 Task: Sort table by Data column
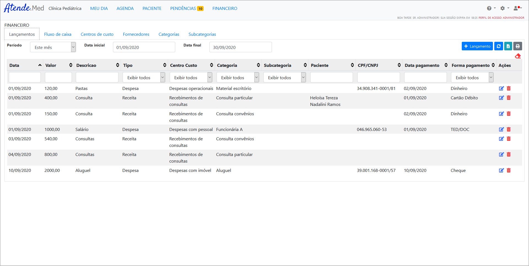25,65
